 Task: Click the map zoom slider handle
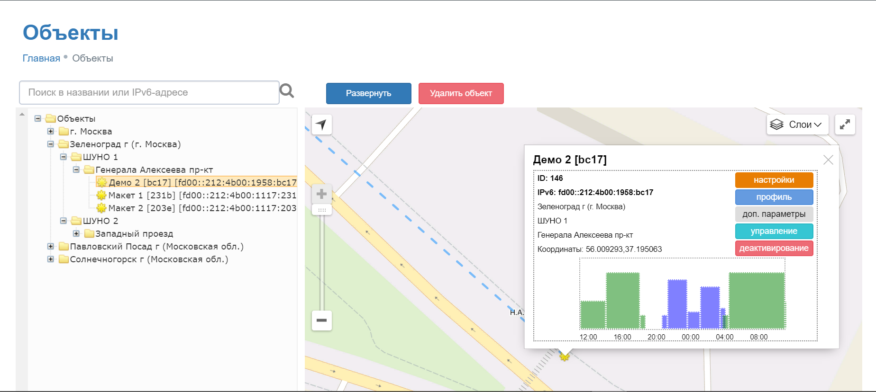[x=322, y=210]
